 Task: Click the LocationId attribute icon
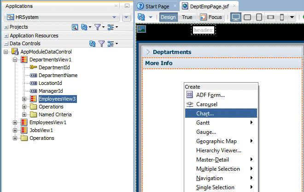coord(33,83)
